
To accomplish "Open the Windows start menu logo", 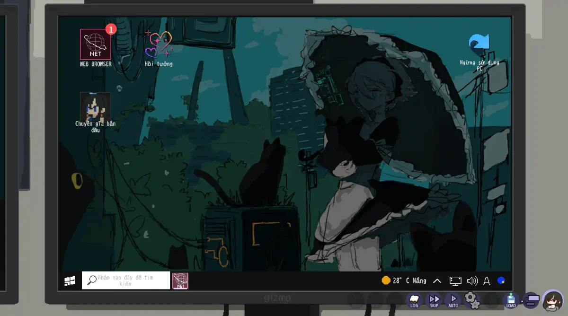I will click(x=70, y=281).
